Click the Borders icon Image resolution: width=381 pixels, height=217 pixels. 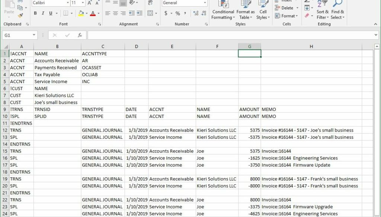click(x=65, y=13)
